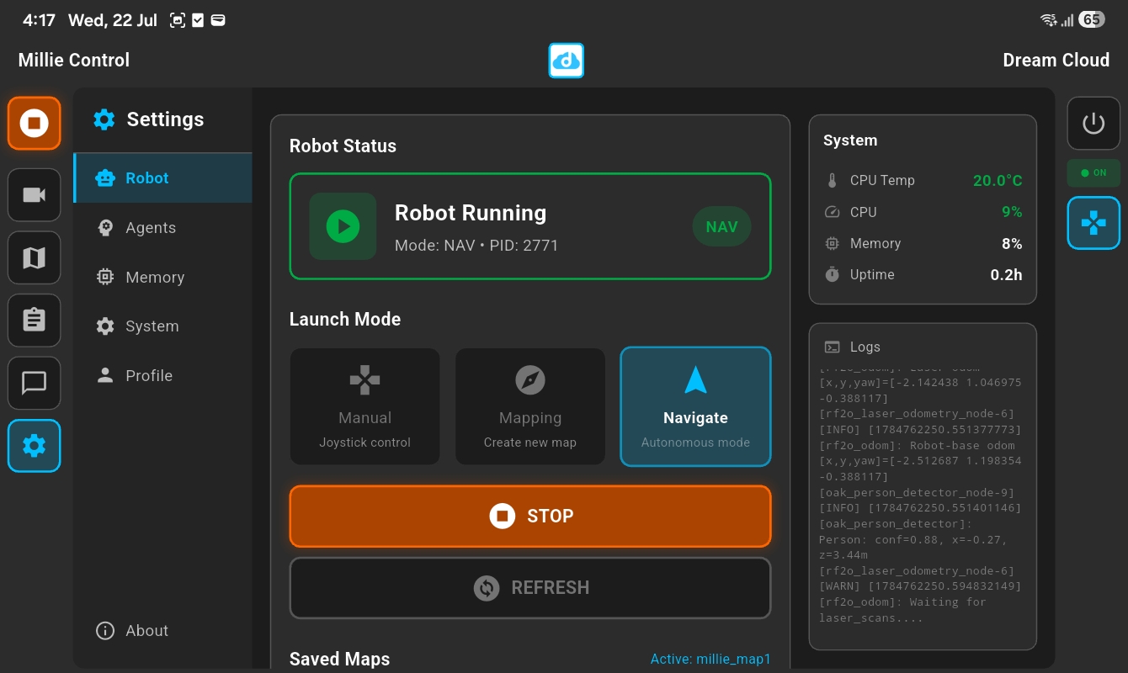1128x673 pixels.
Task: Click the REFRESH button
Action: (530, 588)
